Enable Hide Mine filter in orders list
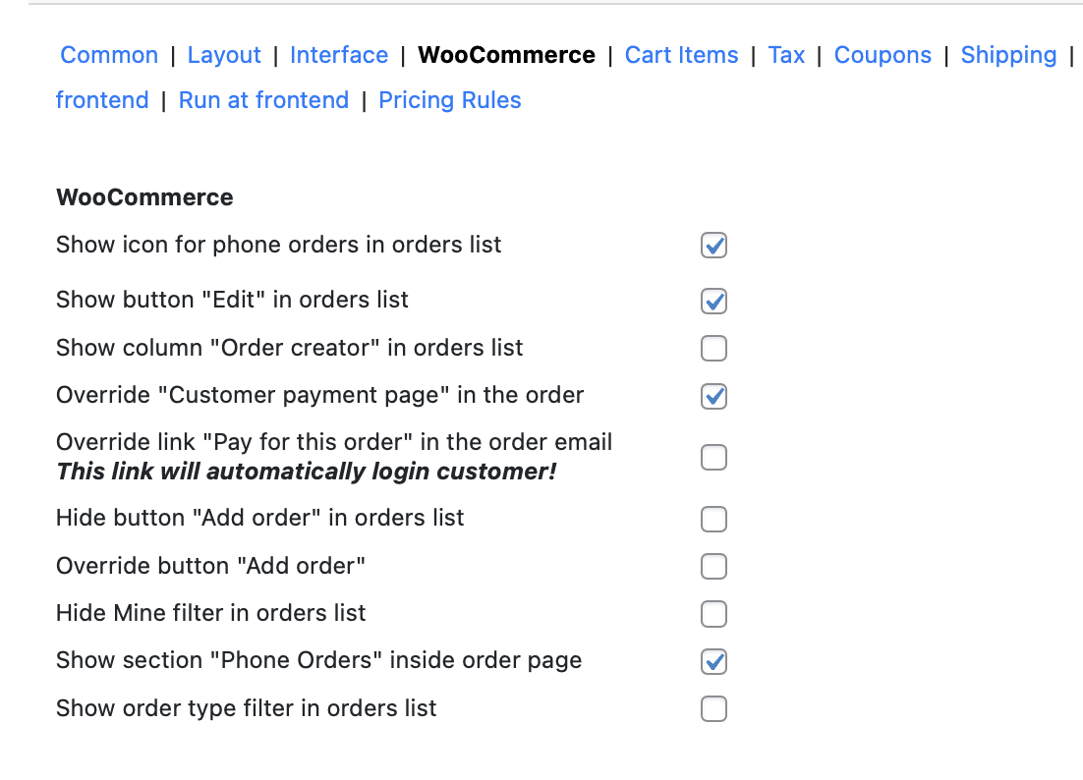Screen dimensions: 1083x780 click(713, 614)
